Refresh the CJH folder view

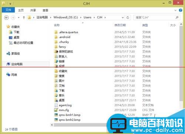click(x=128, y=17)
